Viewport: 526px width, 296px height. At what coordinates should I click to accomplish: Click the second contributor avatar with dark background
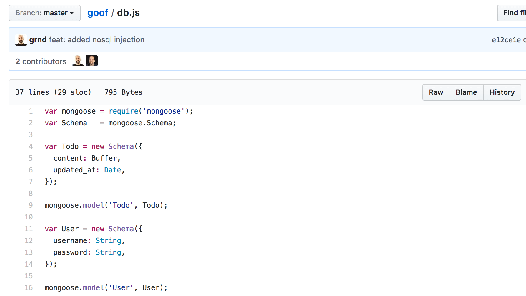click(92, 61)
